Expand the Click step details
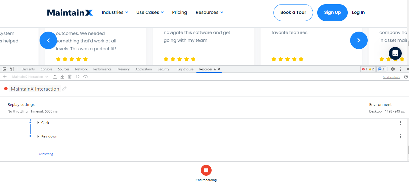 point(38,123)
